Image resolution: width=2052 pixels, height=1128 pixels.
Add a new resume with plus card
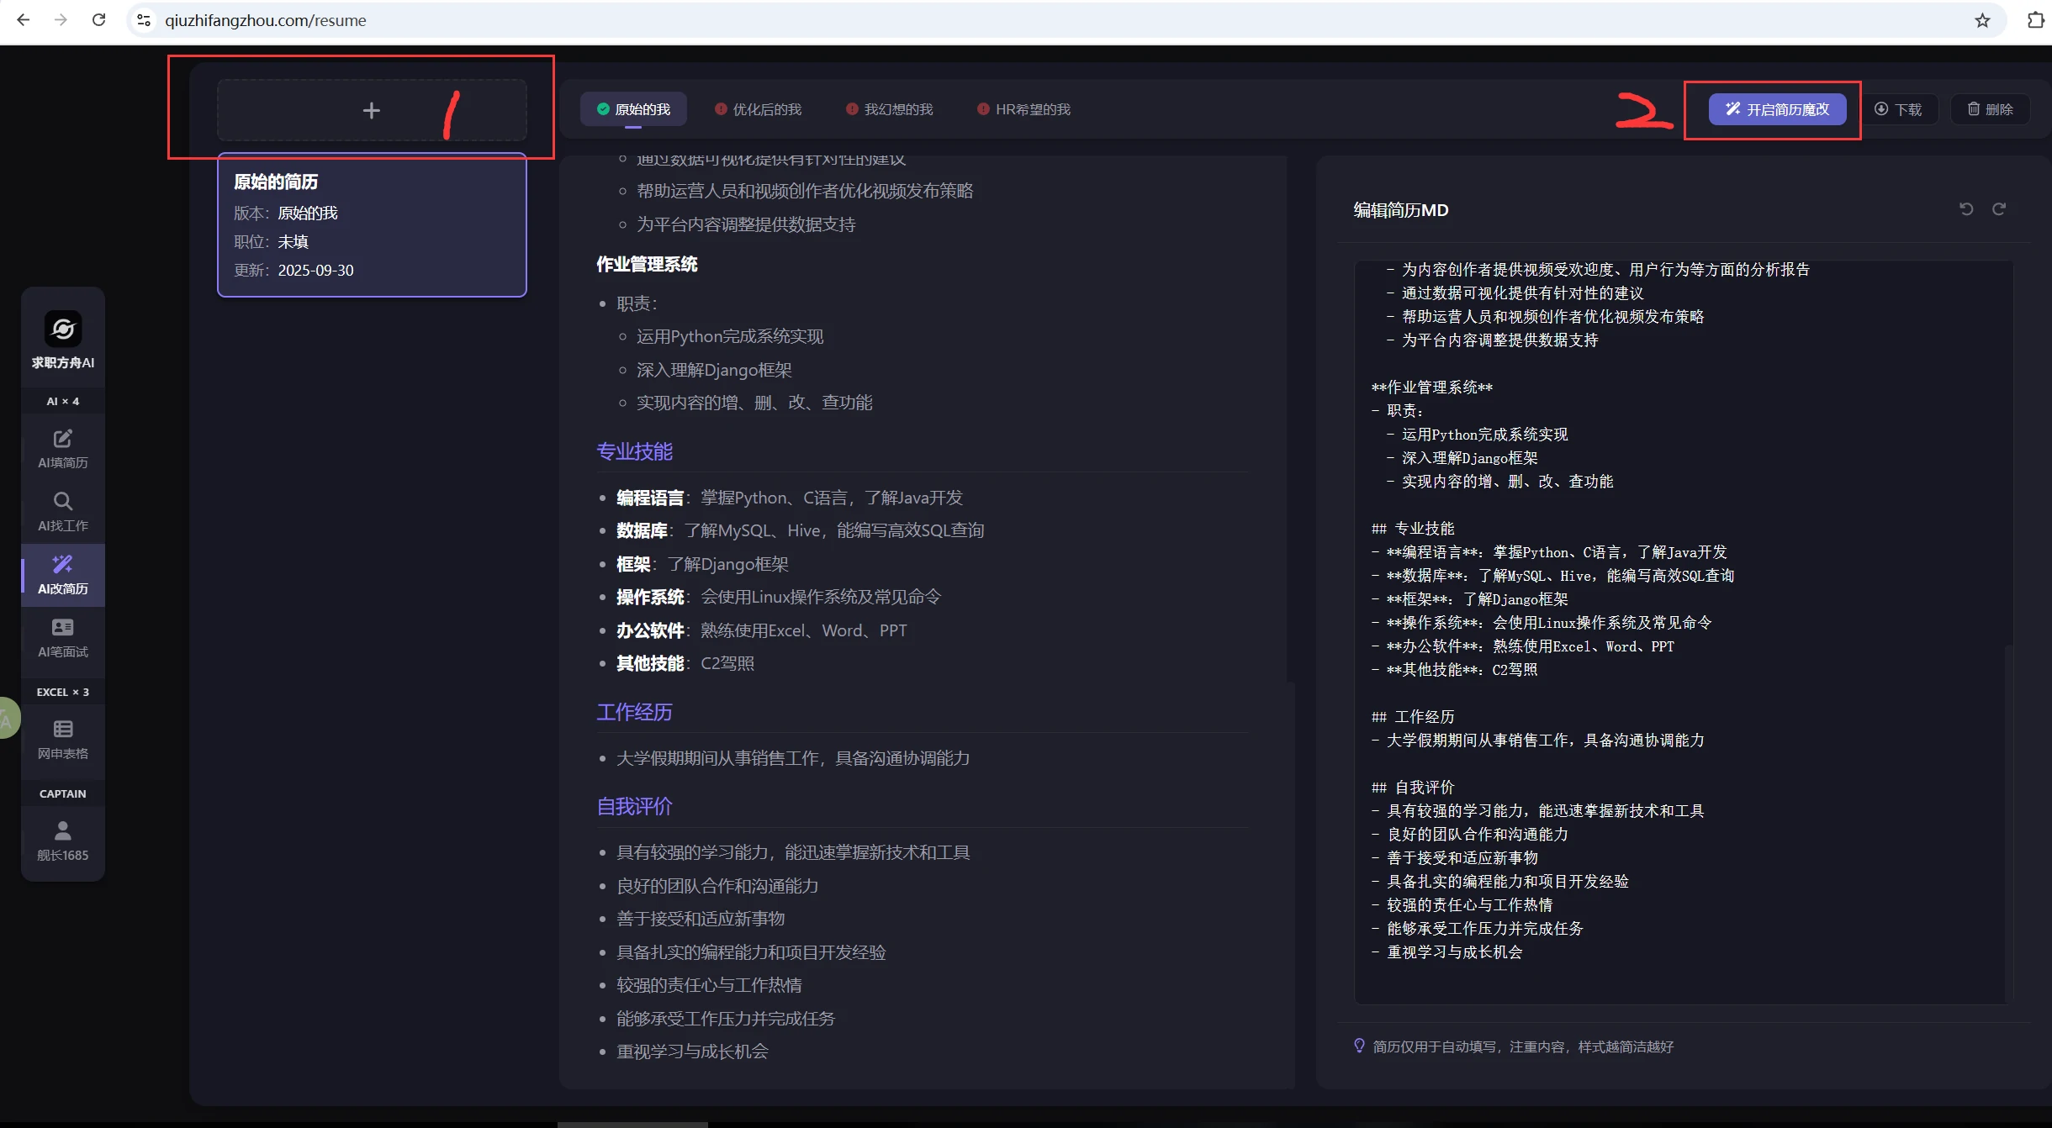coord(371,110)
